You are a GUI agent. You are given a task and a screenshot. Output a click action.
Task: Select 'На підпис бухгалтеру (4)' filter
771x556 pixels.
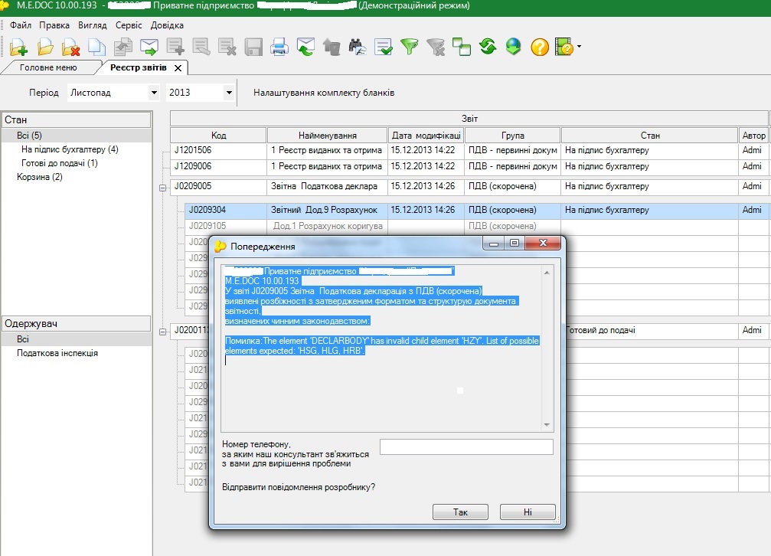point(70,149)
